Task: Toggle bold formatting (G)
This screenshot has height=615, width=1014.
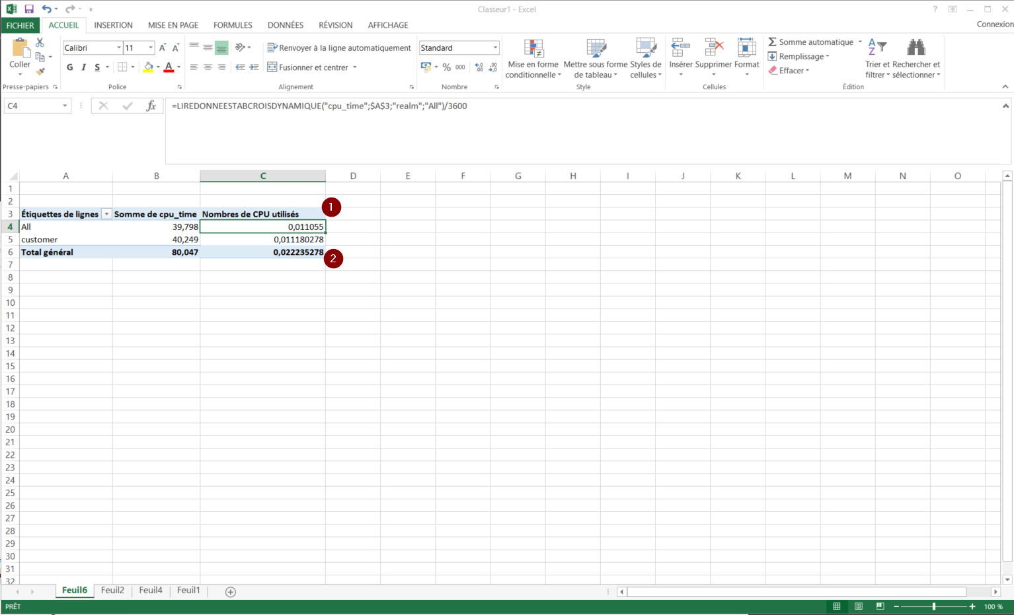Action: point(70,67)
